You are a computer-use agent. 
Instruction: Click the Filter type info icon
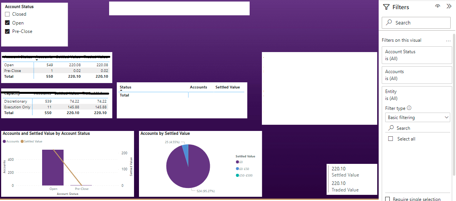pyautogui.click(x=409, y=108)
